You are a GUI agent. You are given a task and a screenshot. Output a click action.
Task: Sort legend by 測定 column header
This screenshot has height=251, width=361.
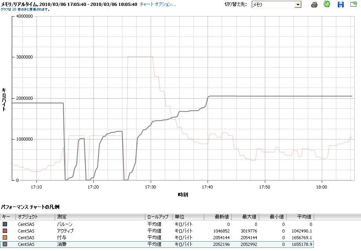tap(100, 217)
